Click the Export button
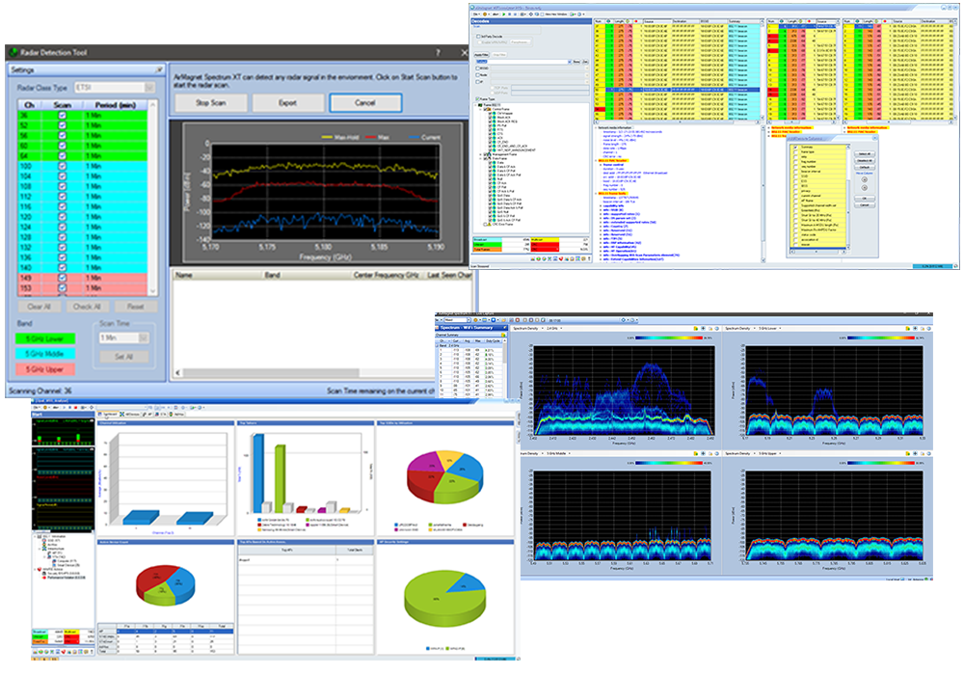The height and width of the screenshot is (675, 964). (x=288, y=102)
